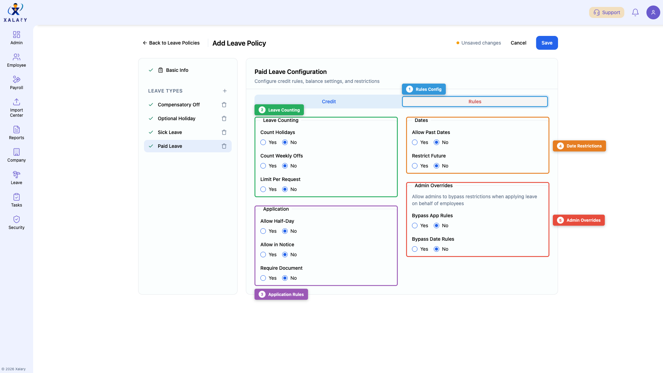
Task: Open the notifications bell
Action: pos(635,12)
